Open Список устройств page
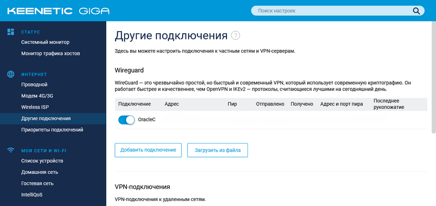This screenshot has width=436, height=206. (x=42, y=161)
